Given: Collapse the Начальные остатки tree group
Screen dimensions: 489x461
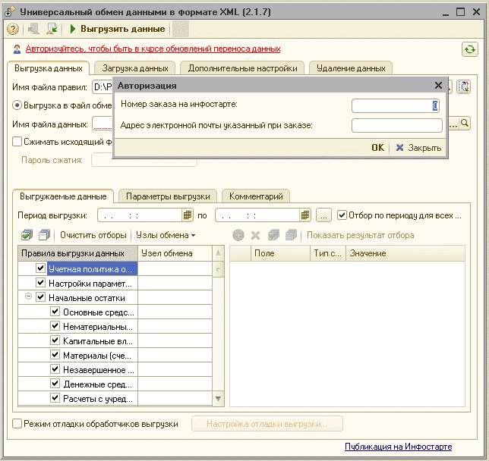Looking at the screenshot, I should [28, 296].
